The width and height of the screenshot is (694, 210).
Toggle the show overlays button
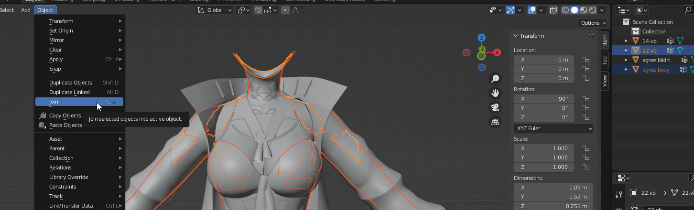pos(532,10)
